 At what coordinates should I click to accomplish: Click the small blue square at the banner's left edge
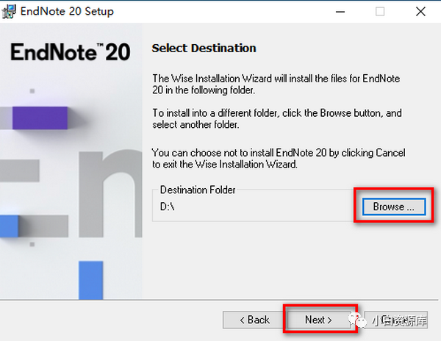tap(9, 226)
